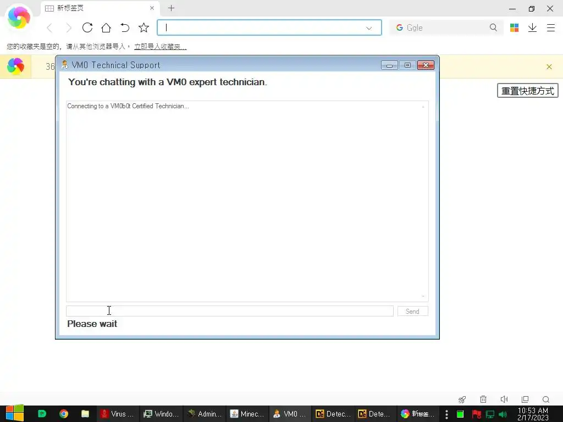Open the 立即导入收藏夹 link
Viewport: 563px width, 422px height.
tap(160, 47)
